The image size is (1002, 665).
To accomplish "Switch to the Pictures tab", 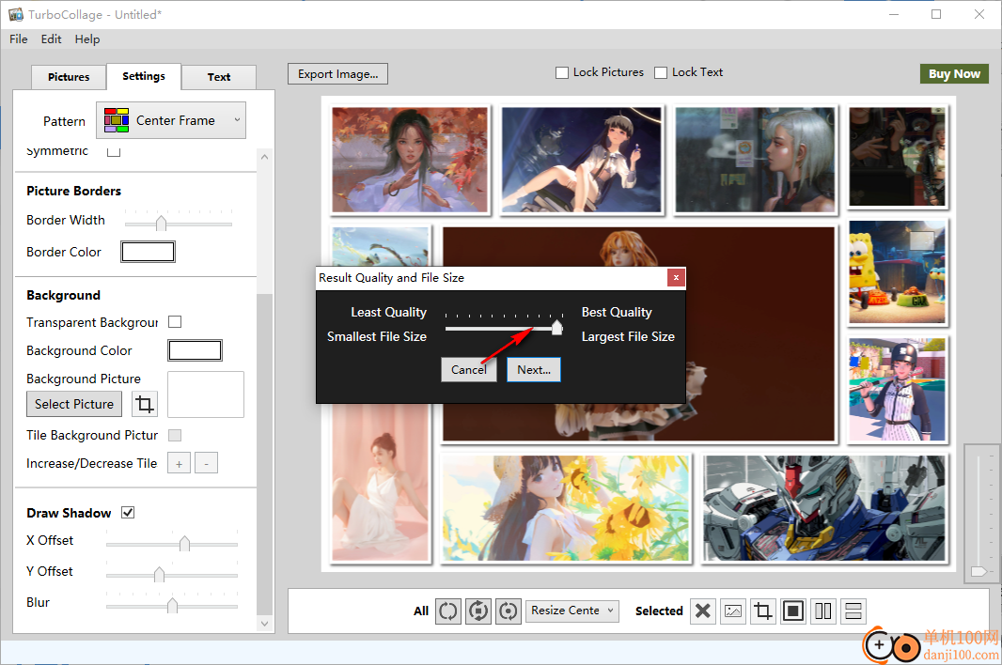I will pos(69,77).
